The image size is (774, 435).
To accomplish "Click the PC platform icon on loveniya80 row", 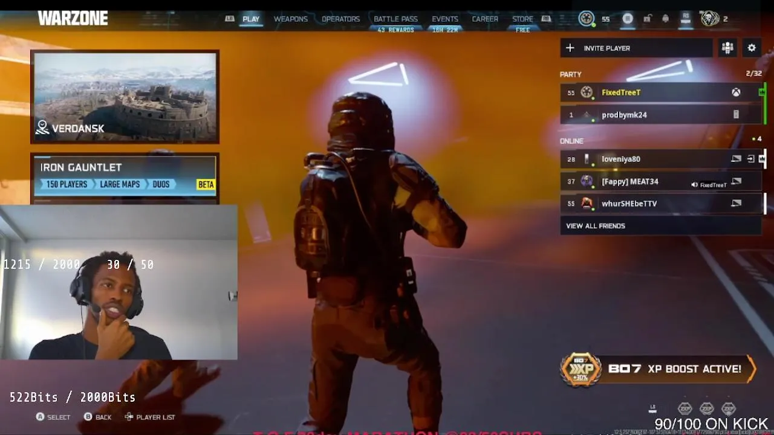I will click(736, 159).
